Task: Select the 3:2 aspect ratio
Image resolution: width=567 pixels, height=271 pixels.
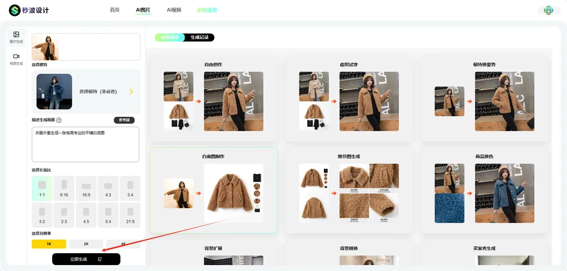Action: (42, 215)
